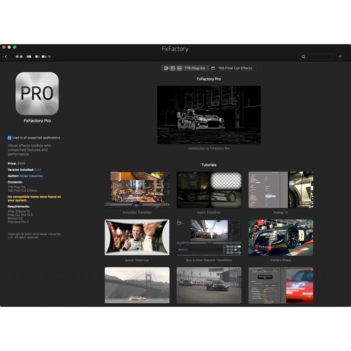Viewport: 351px width, 351px height.
Task: Click the Motion icon in plug-ins tab
Action: [x=166, y=68]
